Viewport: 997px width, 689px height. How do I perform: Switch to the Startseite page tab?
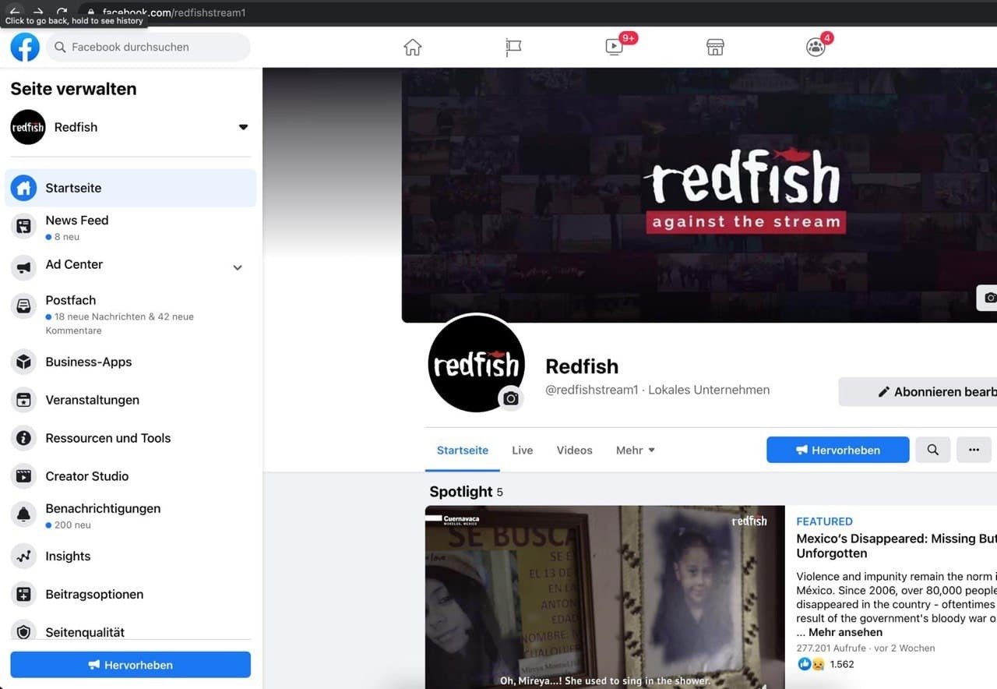[x=463, y=450]
